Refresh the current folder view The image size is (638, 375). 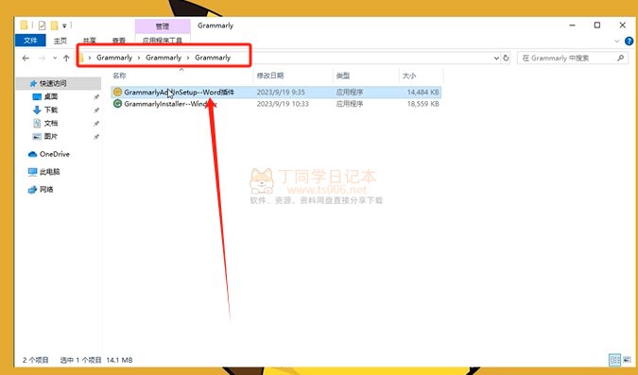506,59
